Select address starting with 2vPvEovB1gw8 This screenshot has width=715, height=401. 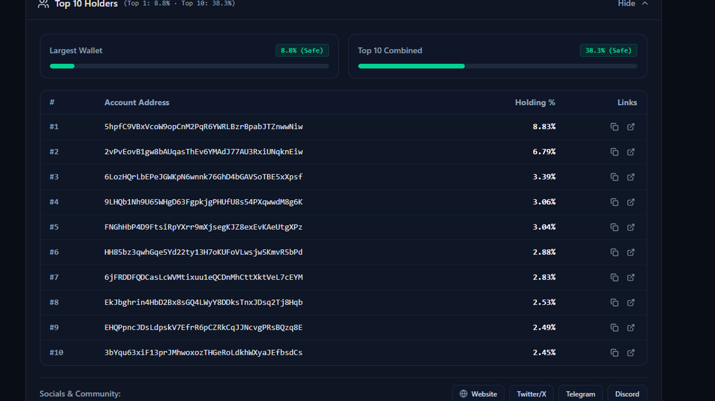click(204, 152)
